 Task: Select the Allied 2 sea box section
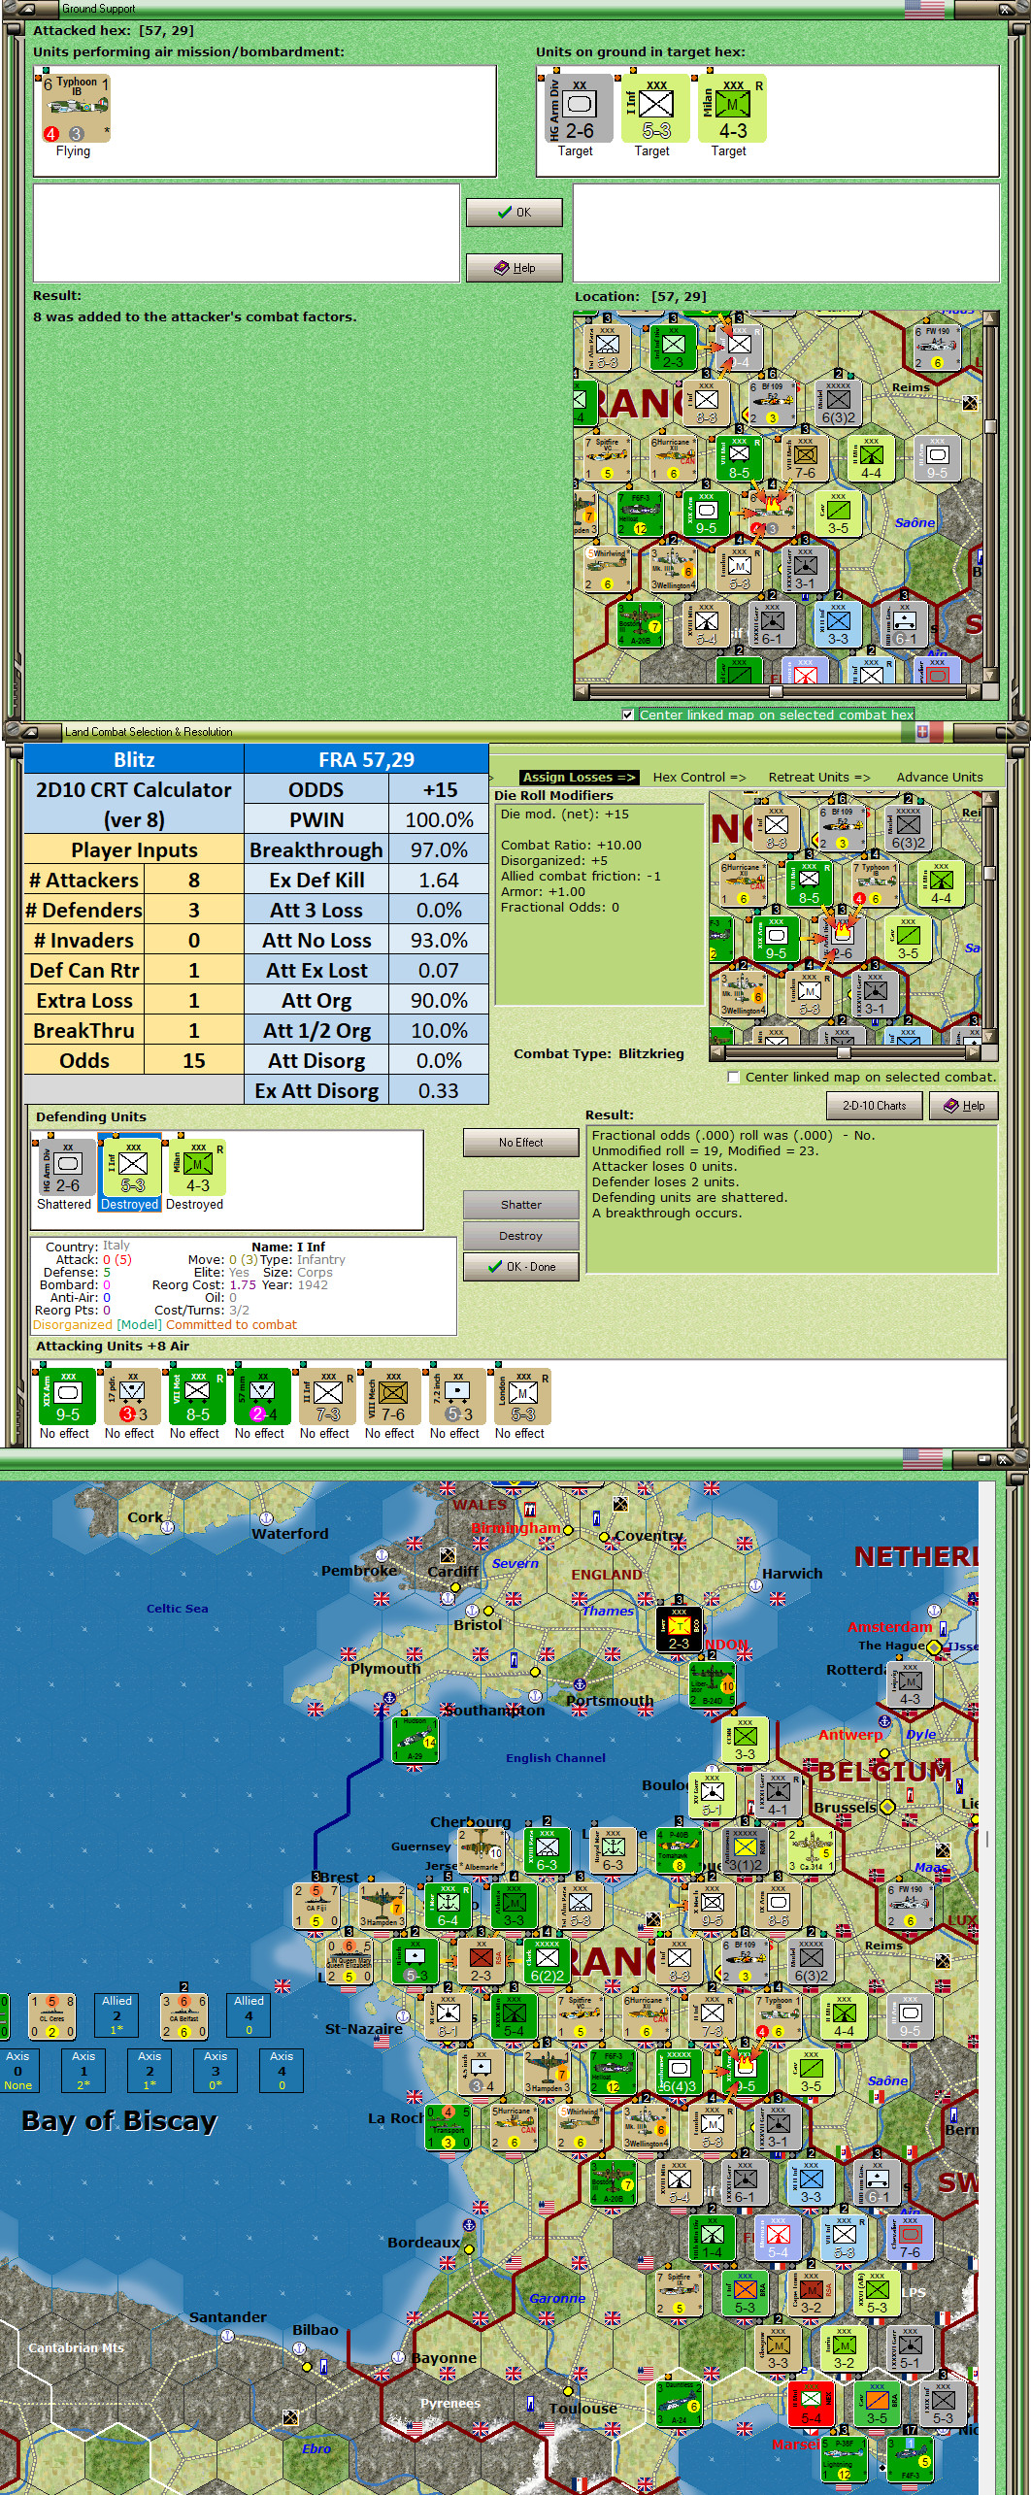(116, 2015)
